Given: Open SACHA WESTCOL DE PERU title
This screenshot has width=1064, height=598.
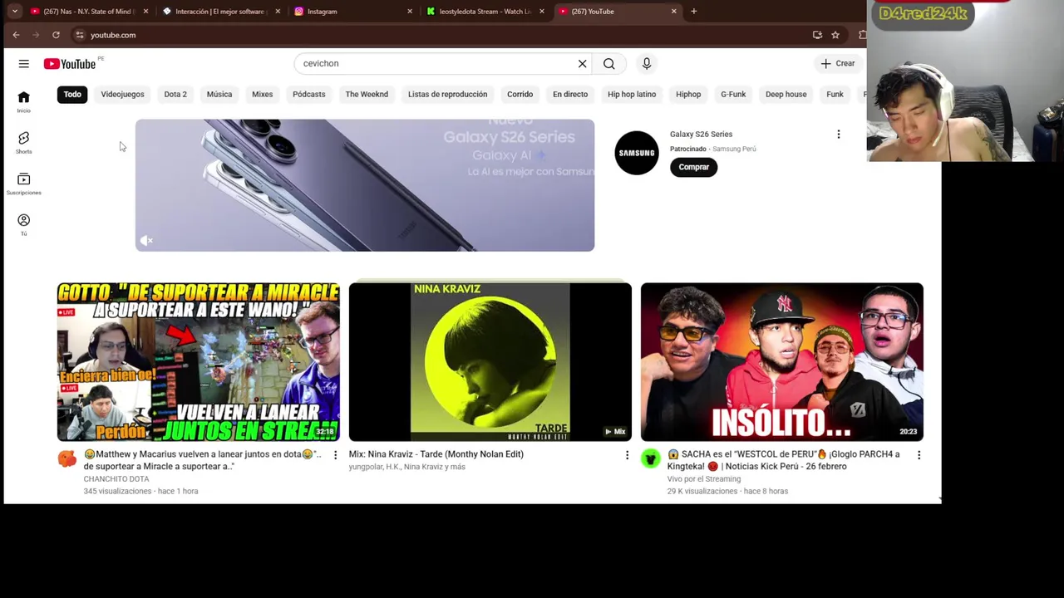Looking at the screenshot, I should pos(783,460).
